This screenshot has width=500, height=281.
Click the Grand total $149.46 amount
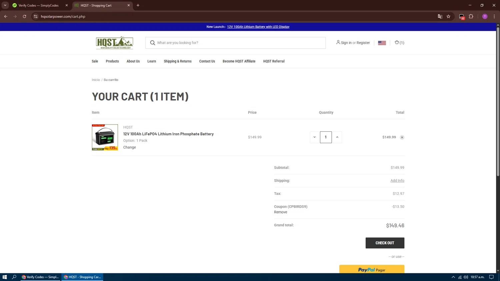(395, 225)
